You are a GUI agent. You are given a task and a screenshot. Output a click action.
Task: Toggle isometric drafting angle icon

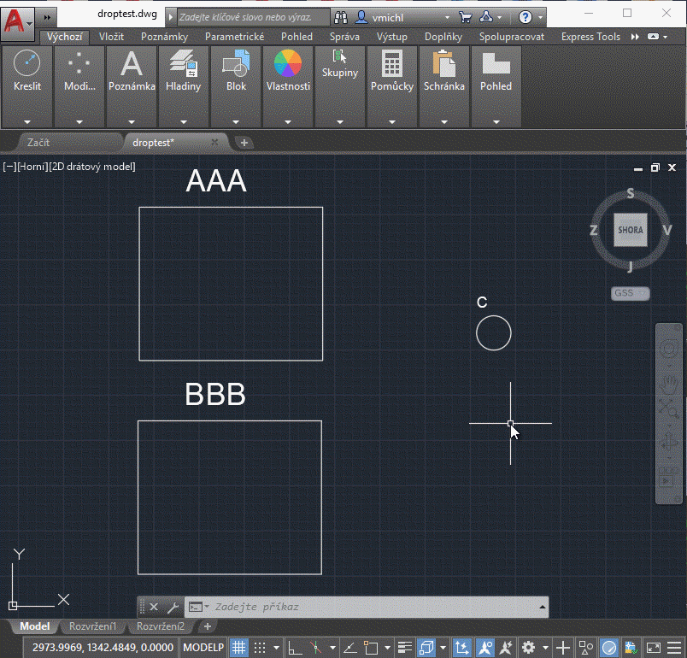[349, 648]
